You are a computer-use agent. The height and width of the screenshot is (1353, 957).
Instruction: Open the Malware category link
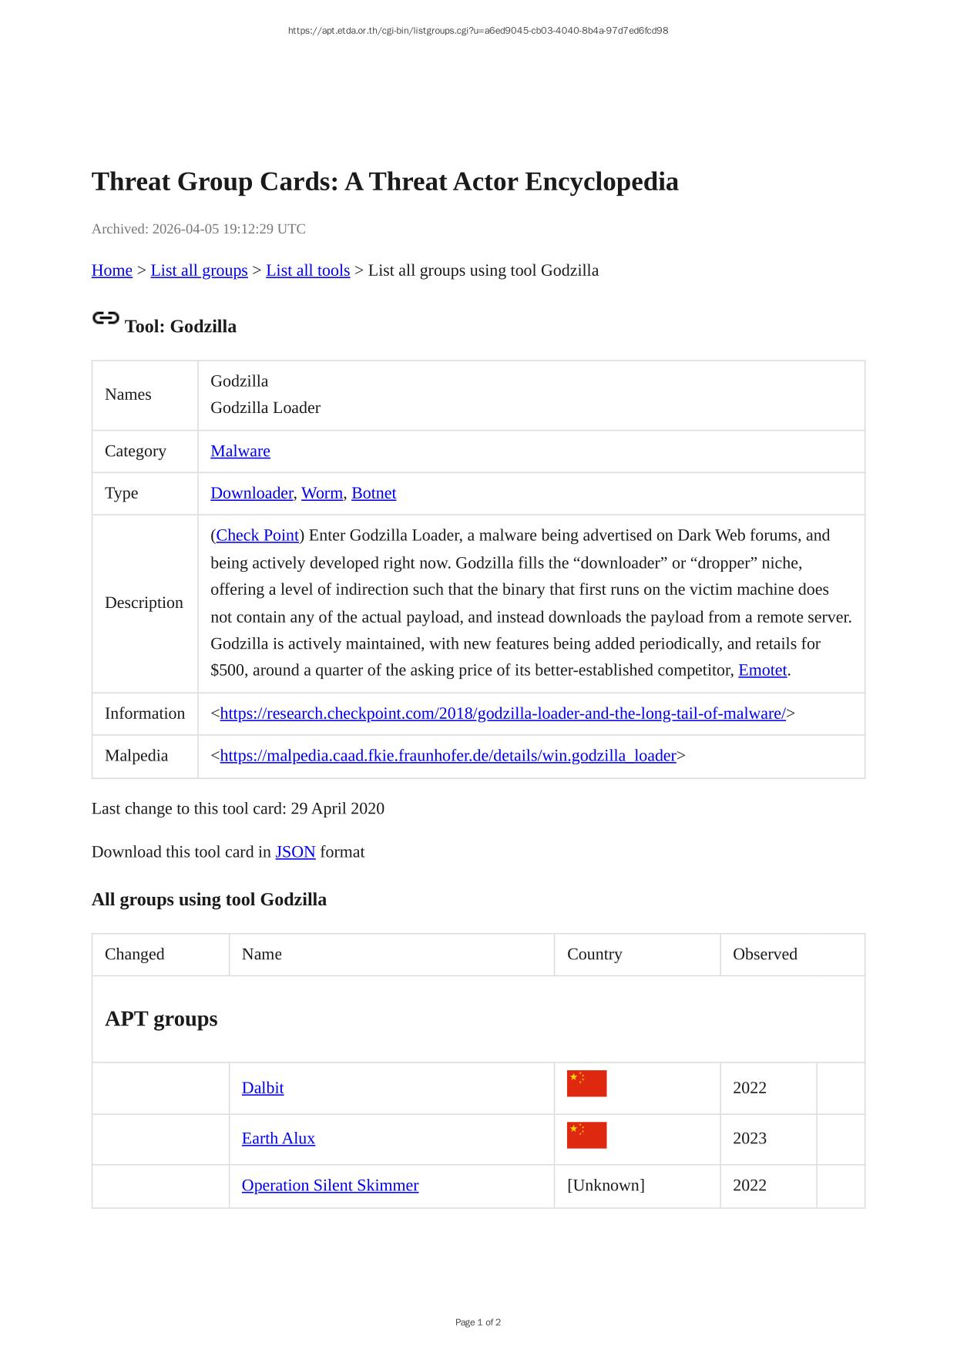(240, 452)
